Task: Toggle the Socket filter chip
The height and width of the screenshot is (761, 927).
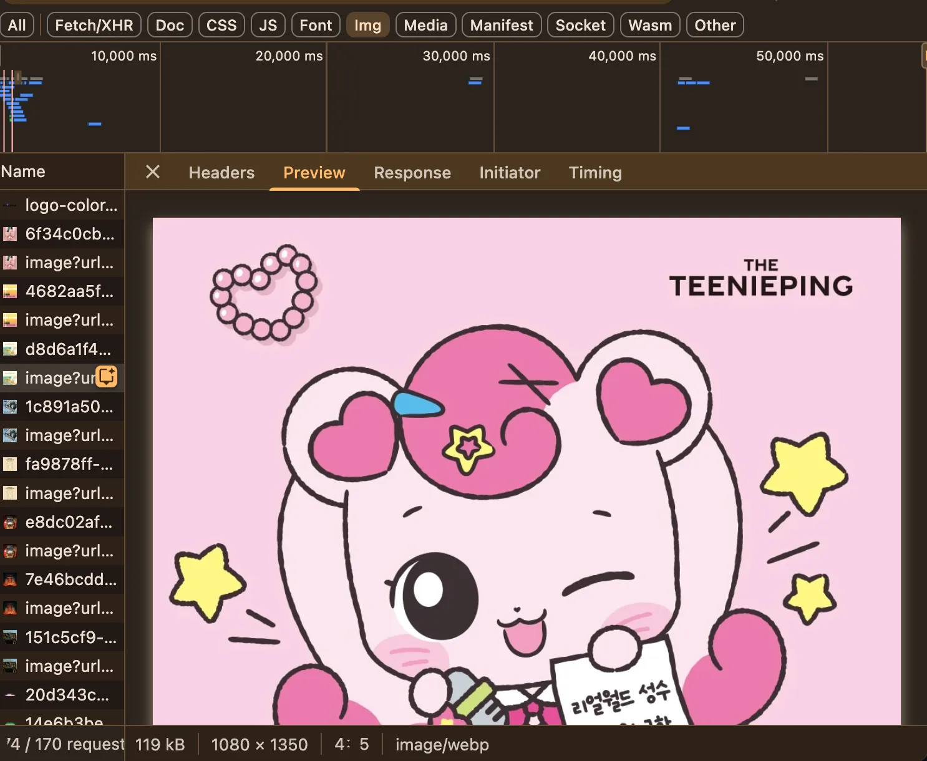Action: 580,25
